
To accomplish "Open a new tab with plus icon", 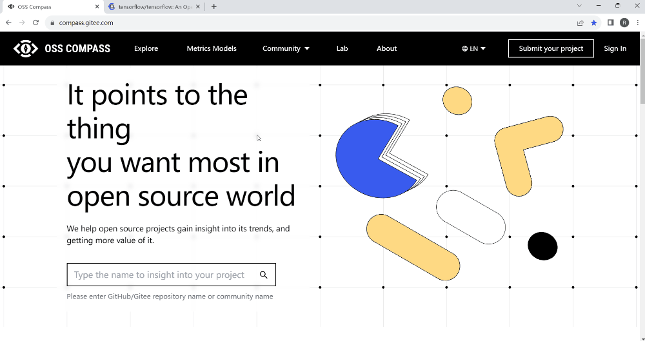I will coord(214,6).
